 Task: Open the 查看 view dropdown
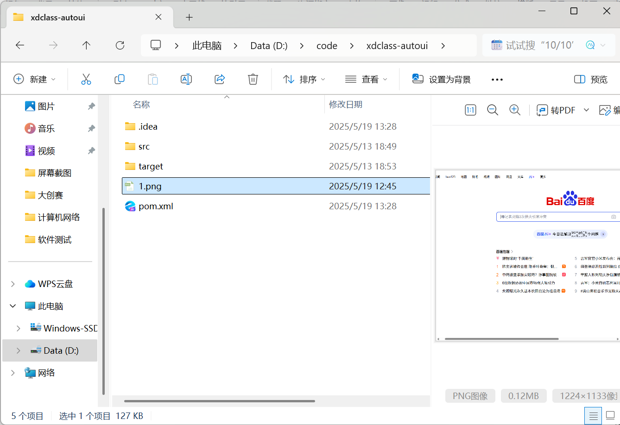point(366,80)
